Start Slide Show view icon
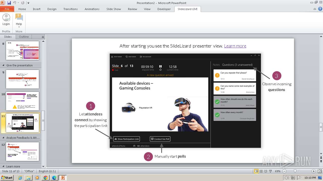Image resolution: width=323 pixels, height=181 pixels. coord(270,171)
